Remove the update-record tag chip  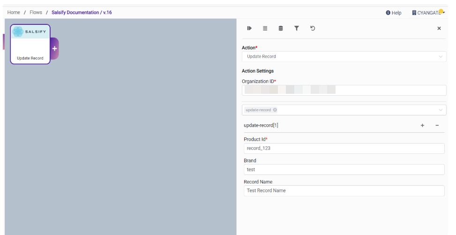point(275,110)
